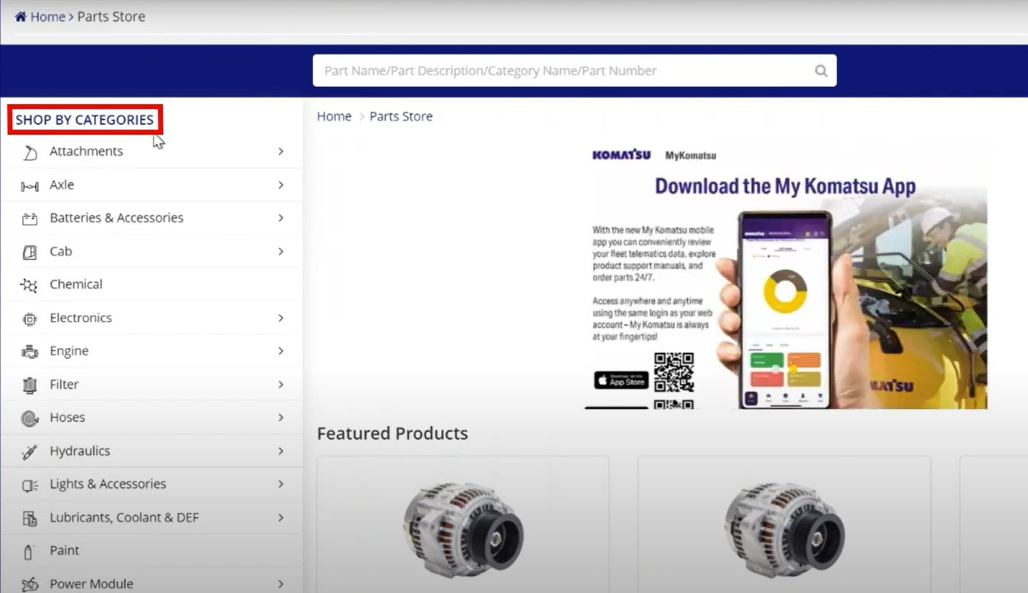
Task: Open the second featured alternator product
Action: point(784,525)
